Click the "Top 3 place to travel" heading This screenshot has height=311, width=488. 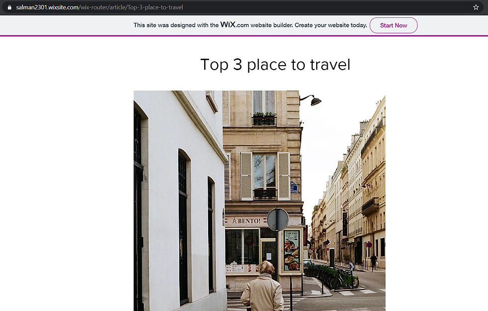click(x=275, y=64)
